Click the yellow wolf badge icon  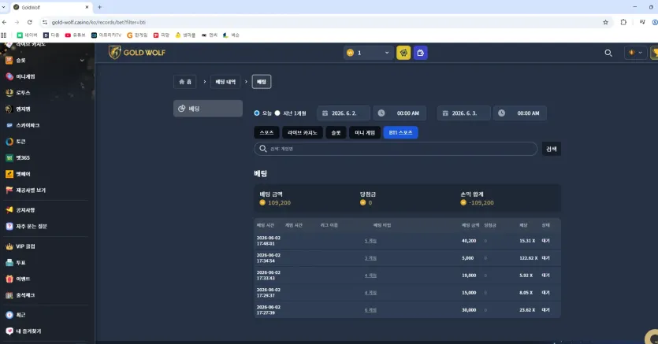click(403, 53)
